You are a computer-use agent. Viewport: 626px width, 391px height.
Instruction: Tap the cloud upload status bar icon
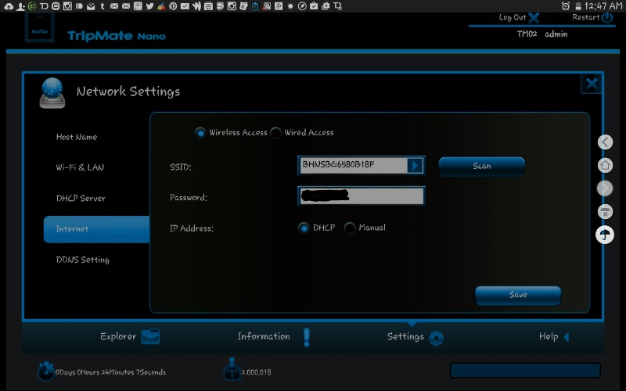tap(9, 6)
